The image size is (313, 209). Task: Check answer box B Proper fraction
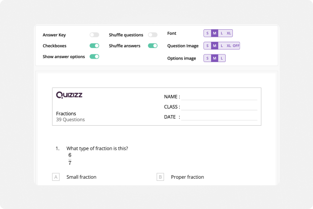(x=161, y=177)
